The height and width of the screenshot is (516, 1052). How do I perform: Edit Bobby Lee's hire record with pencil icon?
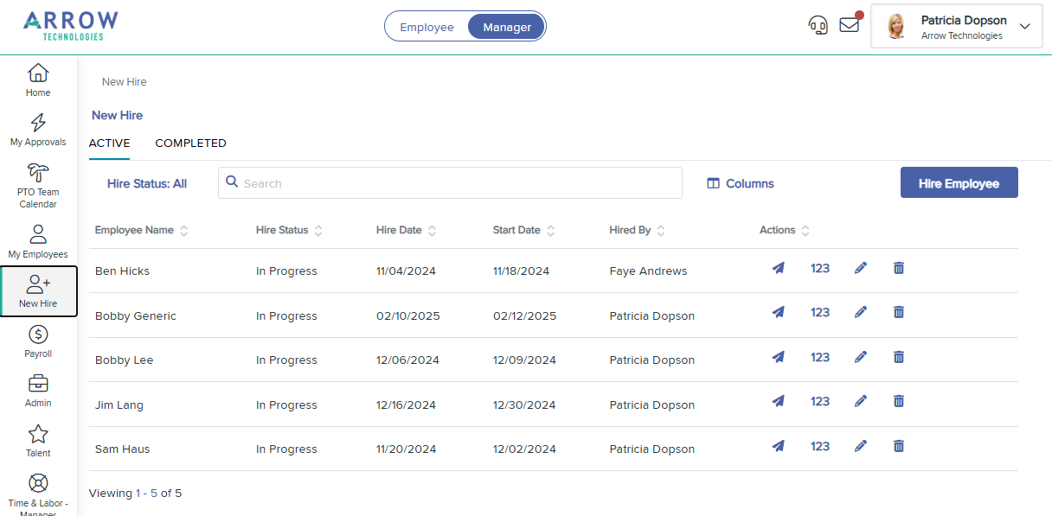point(861,356)
